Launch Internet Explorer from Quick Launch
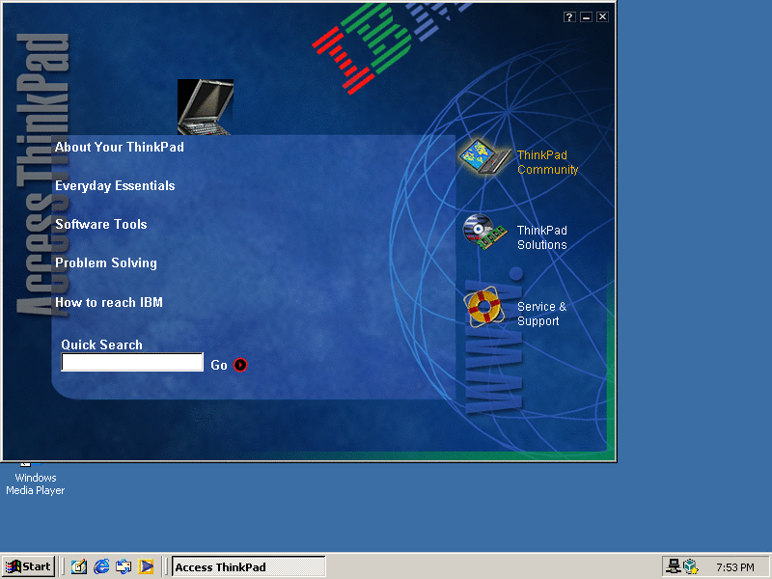The height and width of the screenshot is (579, 772). (x=101, y=567)
